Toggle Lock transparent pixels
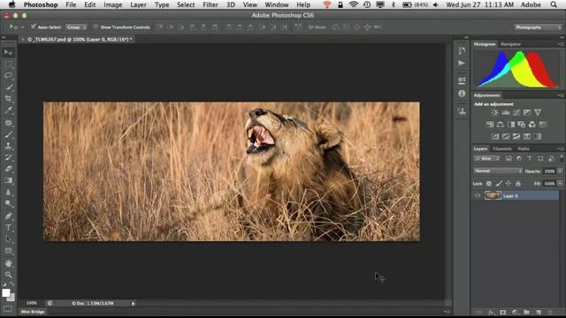 point(489,184)
